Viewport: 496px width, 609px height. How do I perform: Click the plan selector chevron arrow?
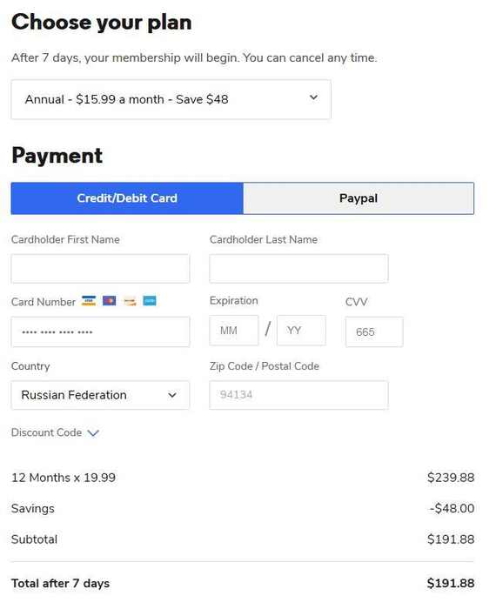tap(313, 97)
